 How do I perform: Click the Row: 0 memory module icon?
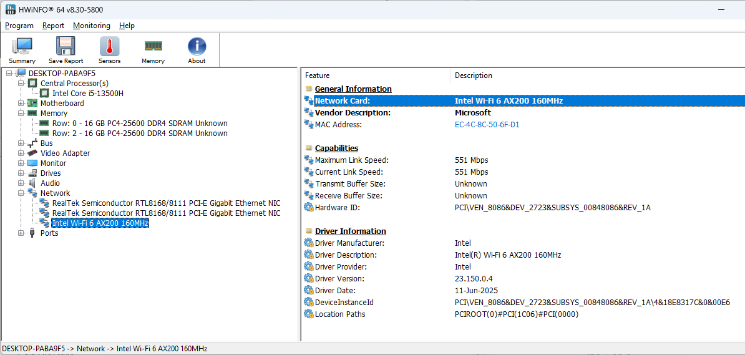[45, 123]
